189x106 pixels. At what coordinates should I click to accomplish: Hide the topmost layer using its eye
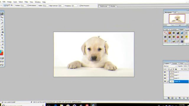(x=165, y=72)
